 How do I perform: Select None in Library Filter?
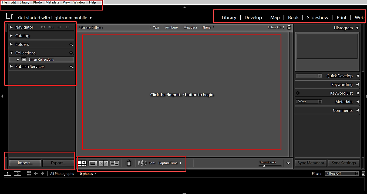[x=207, y=27]
